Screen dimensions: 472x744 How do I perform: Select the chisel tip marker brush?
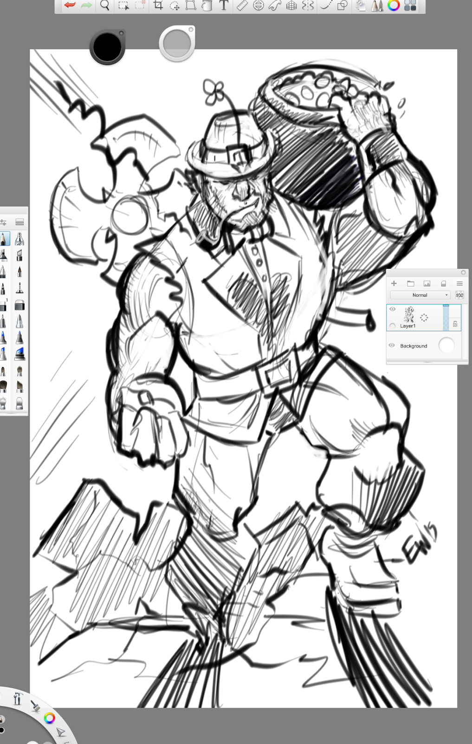tap(19, 255)
